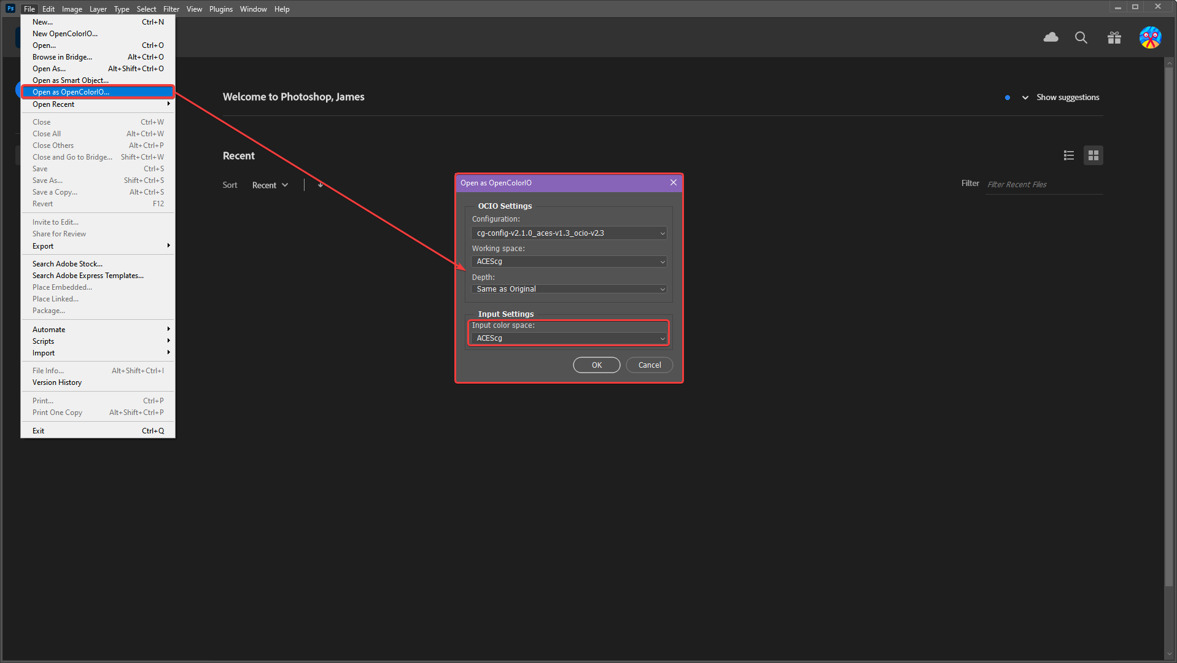The height and width of the screenshot is (663, 1177).
Task: Choose Open as Smart Object... item
Action: tap(98, 80)
